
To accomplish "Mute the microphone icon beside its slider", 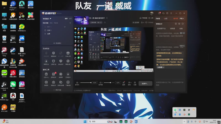I will [x=77, y=83].
